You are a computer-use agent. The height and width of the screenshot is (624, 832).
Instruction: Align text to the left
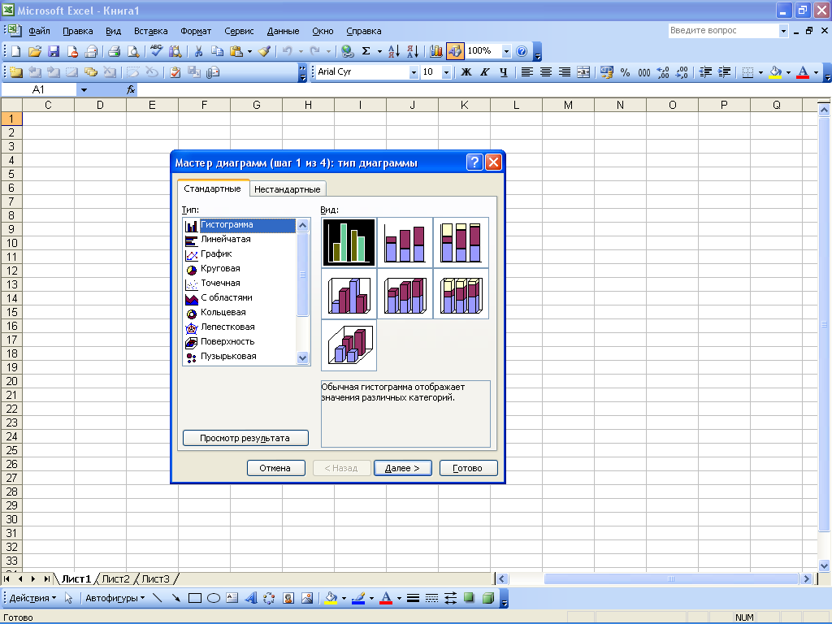(x=526, y=72)
